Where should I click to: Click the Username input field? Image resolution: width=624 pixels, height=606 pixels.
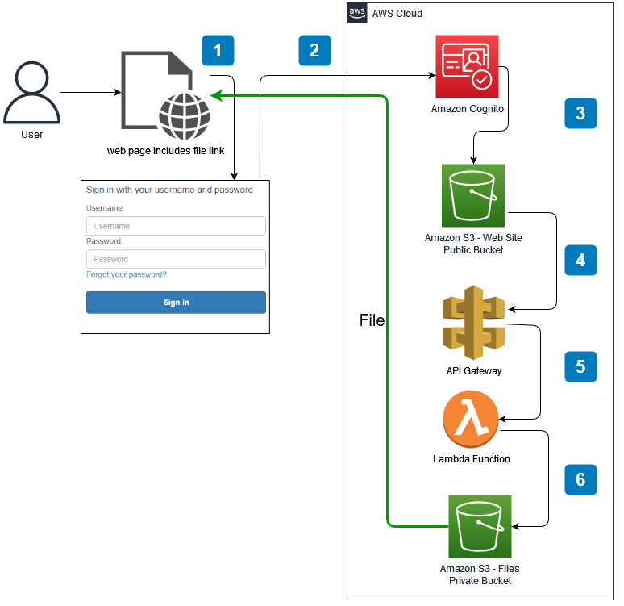[x=176, y=226]
